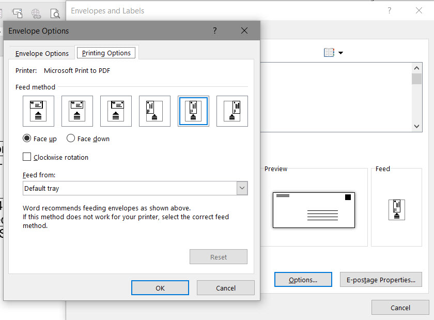The width and height of the screenshot is (434, 320).
Task: Select horizontal right-aligned envelope feed method
Action: pyautogui.click(x=116, y=111)
